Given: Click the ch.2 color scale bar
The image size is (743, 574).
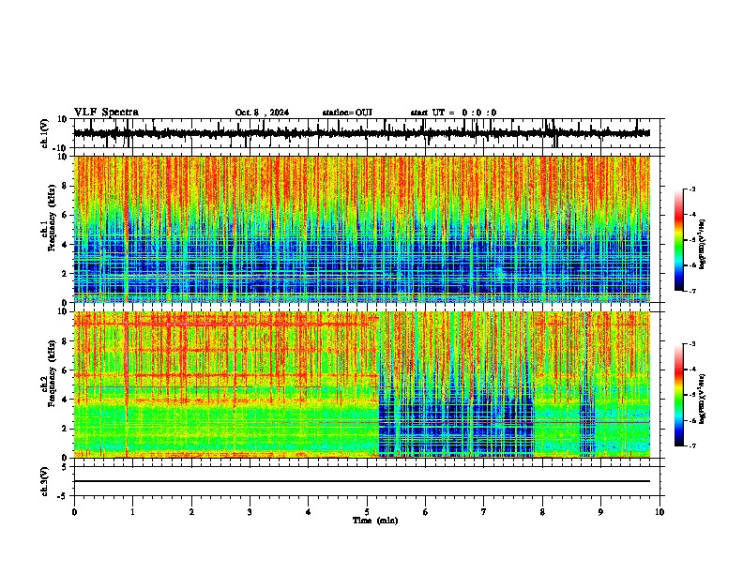Looking at the screenshot, I should click(x=679, y=395).
